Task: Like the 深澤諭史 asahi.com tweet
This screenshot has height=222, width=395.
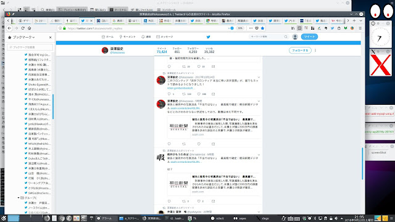Action: pos(199,144)
